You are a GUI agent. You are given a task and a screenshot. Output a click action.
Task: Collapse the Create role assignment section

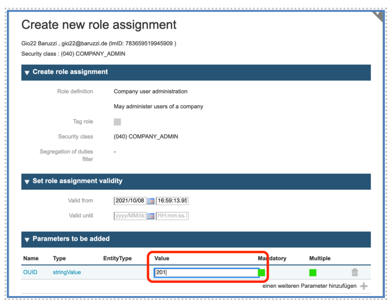click(x=28, y=72)
